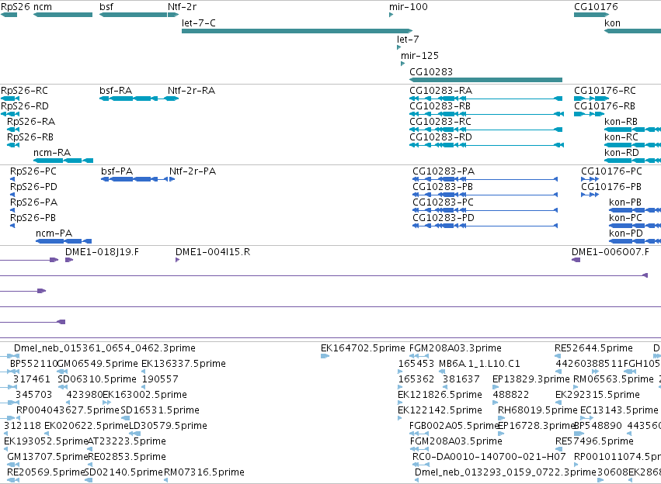661x484 pixels.
Task: Select clone end DME1-006O07.F
Action: coord(610,252)
